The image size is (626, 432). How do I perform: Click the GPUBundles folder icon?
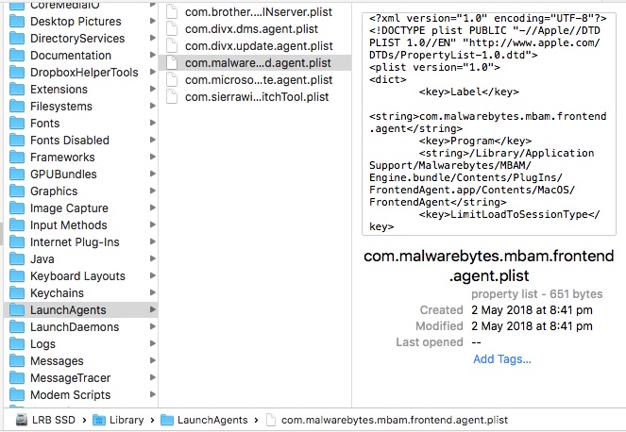(x=17, y=174)
